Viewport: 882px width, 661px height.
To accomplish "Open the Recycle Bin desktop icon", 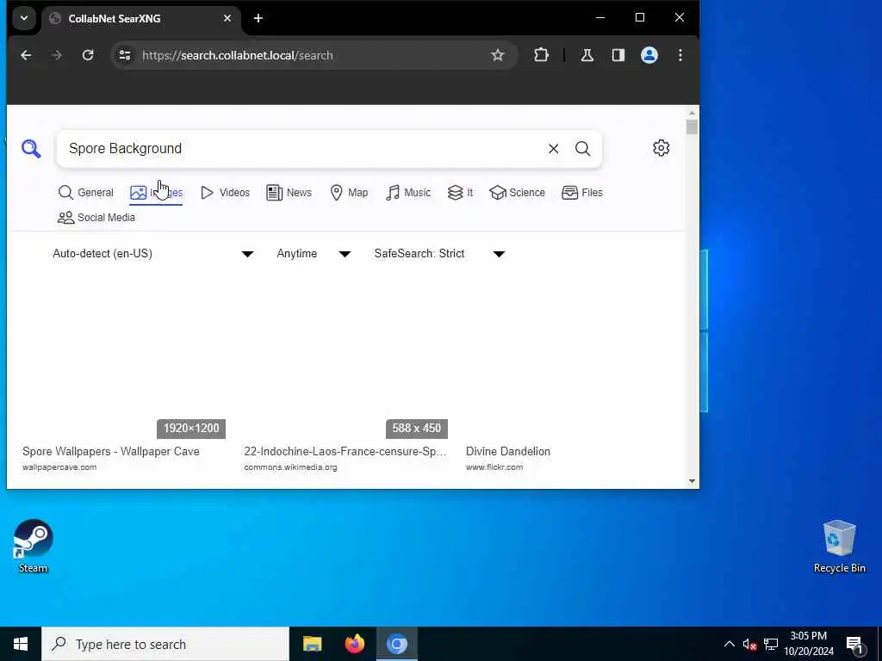I will click(839, 546).
